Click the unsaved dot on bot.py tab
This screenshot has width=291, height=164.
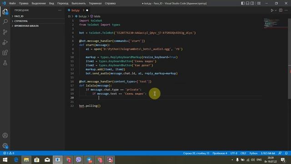click(87, 10)
